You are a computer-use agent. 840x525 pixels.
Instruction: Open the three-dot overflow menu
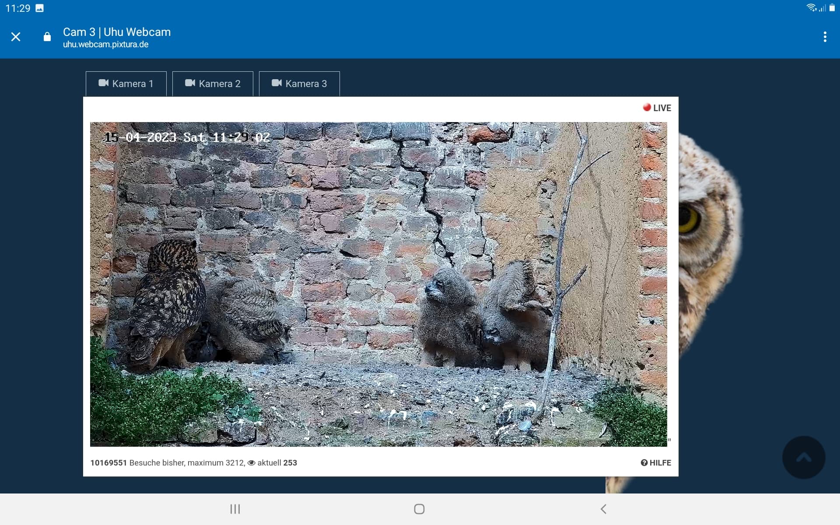click(825, 37)
